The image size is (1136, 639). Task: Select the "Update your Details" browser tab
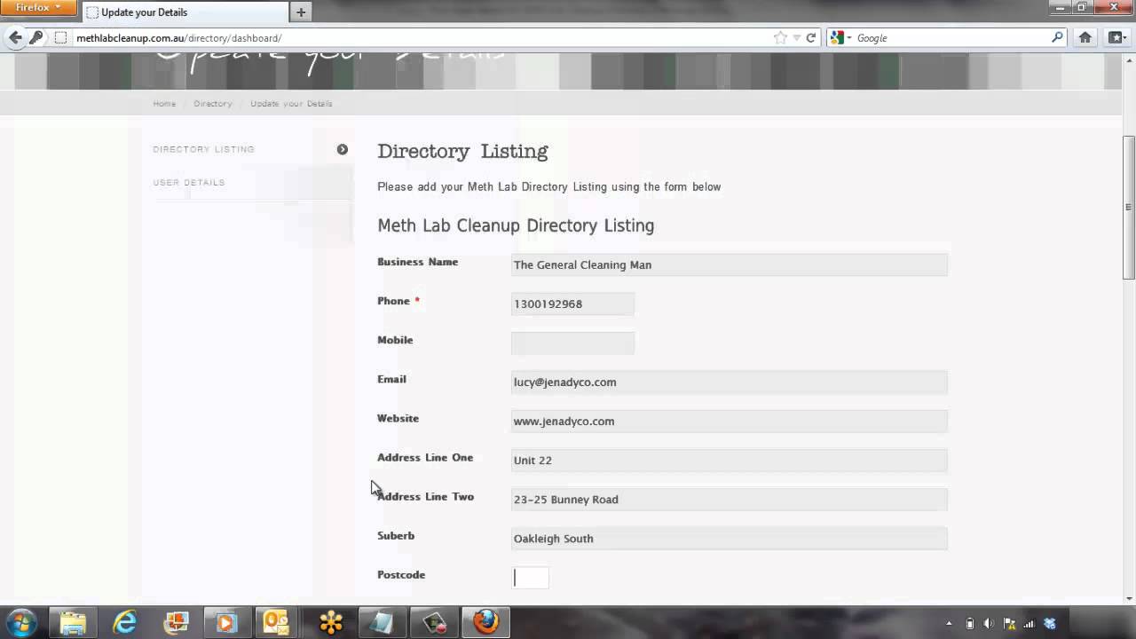tap(185, 12)
